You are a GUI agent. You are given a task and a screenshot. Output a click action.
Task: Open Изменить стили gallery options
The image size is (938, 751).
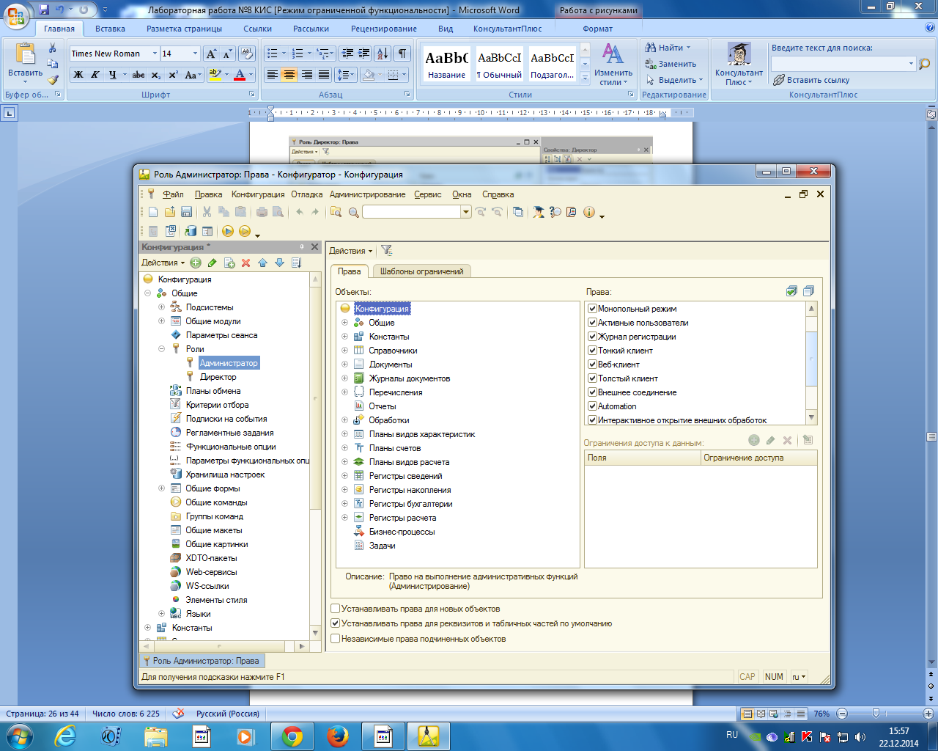click(x=613, y=65)
